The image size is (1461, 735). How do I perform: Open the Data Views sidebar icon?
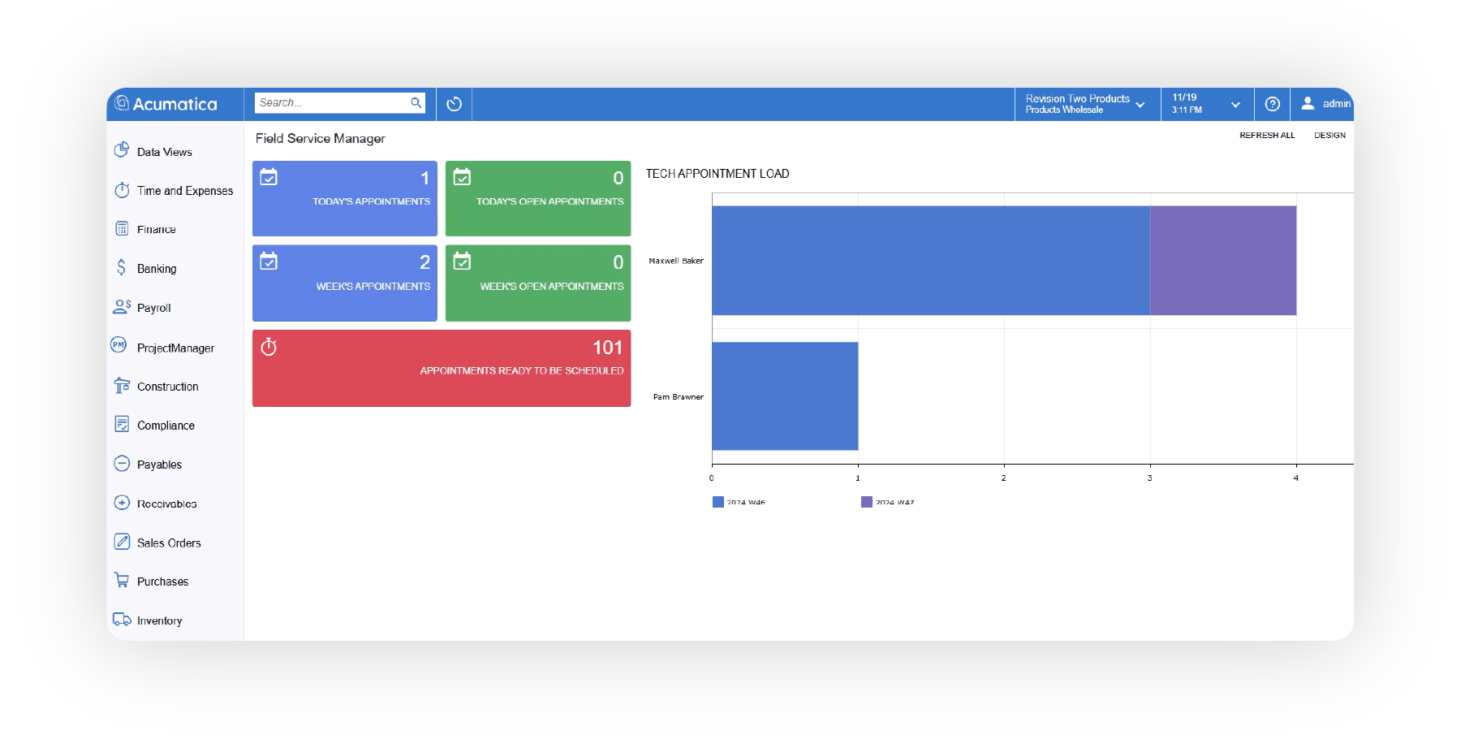(x=122, y=150)
